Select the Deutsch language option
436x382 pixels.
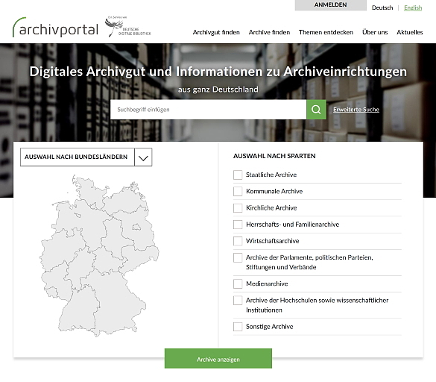point(382,7)
